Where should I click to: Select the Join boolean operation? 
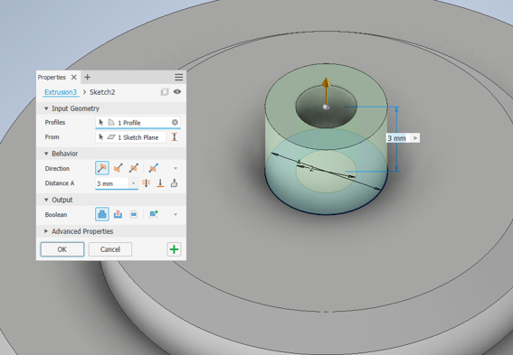tap(102, 215)
